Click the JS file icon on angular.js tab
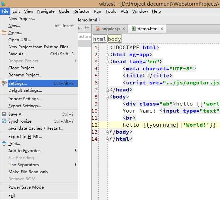This screenshot has width=220, height=200. point(98,28)
